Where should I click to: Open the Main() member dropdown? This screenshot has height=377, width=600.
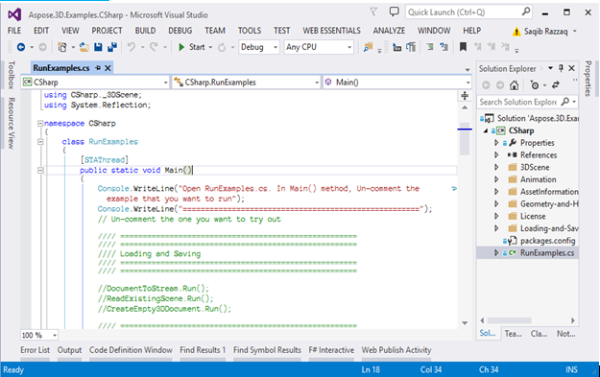[x=397, y=82]
